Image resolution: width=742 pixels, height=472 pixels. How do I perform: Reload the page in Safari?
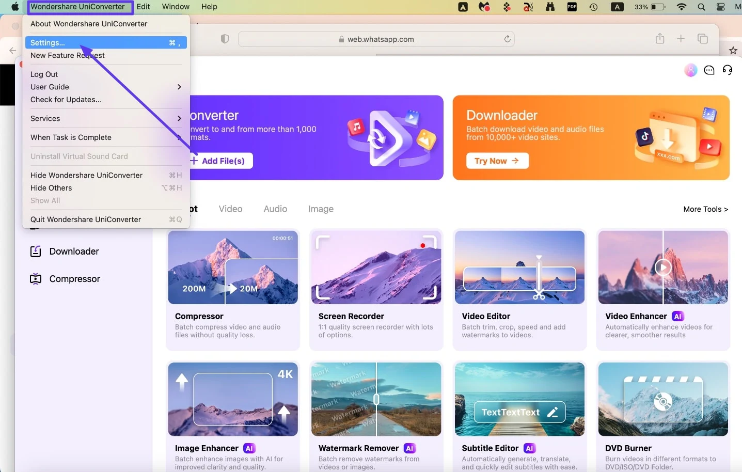coord(507,39)
